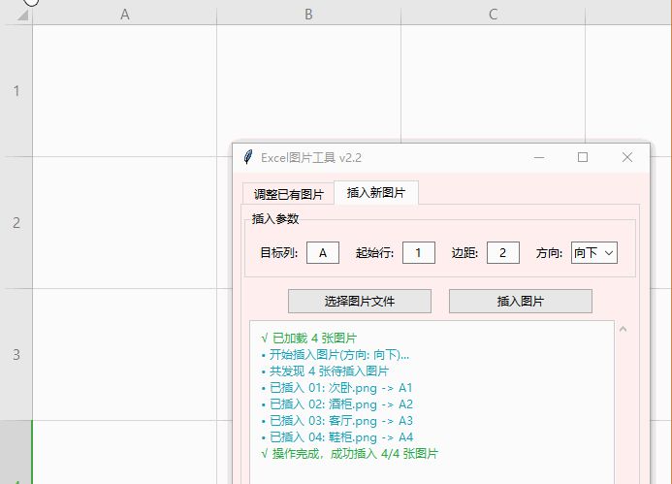Click cell A1 in Excel sheet
This screenshot has width=672, height=484.
(125, 91)
